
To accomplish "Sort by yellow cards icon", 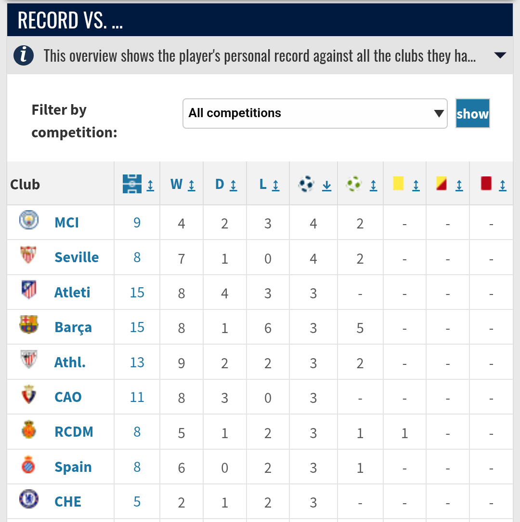I will [398, 184].
